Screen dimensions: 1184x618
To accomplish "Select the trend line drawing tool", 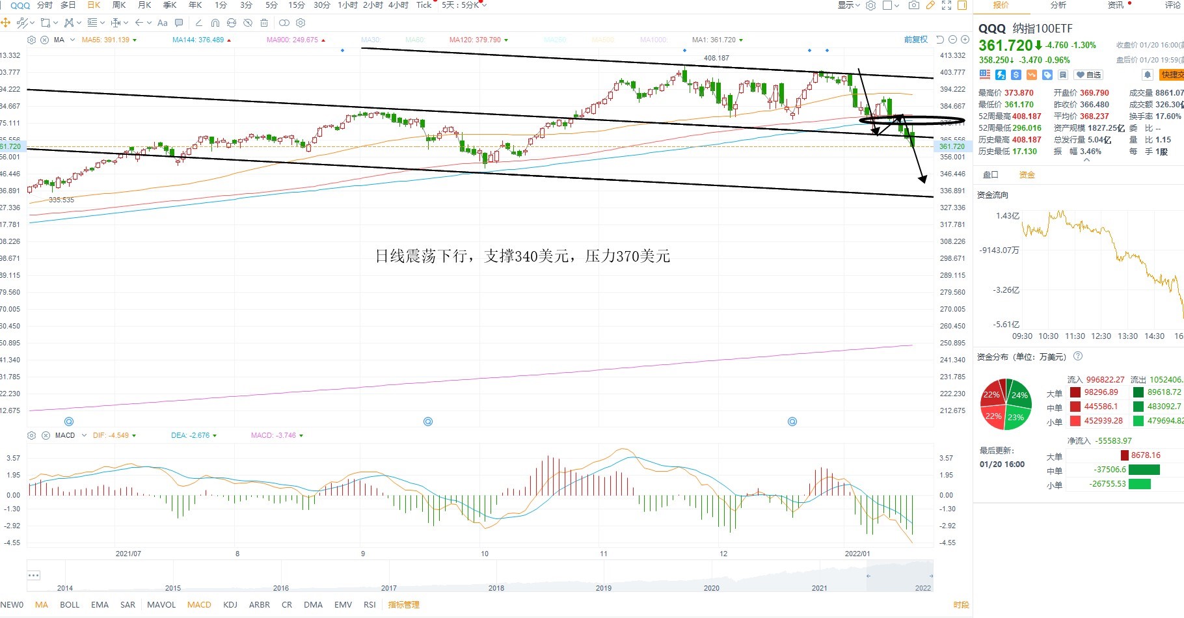I will 22,23.
